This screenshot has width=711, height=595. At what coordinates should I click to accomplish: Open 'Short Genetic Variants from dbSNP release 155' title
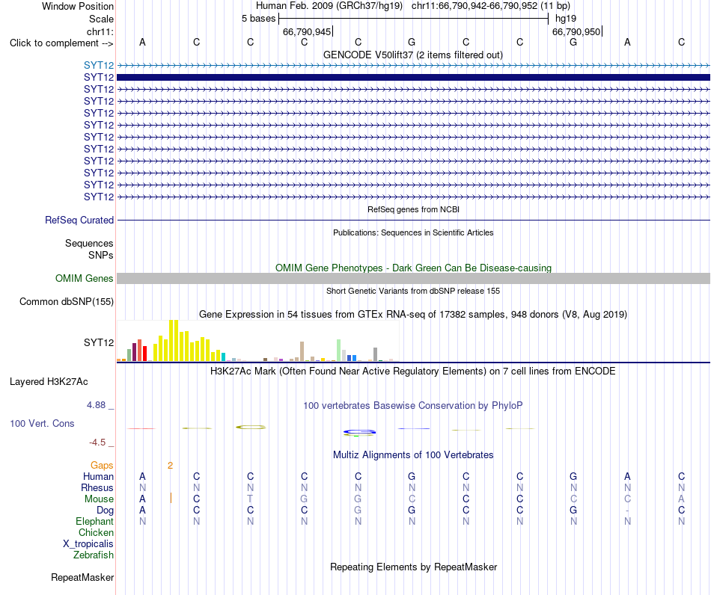413,292
